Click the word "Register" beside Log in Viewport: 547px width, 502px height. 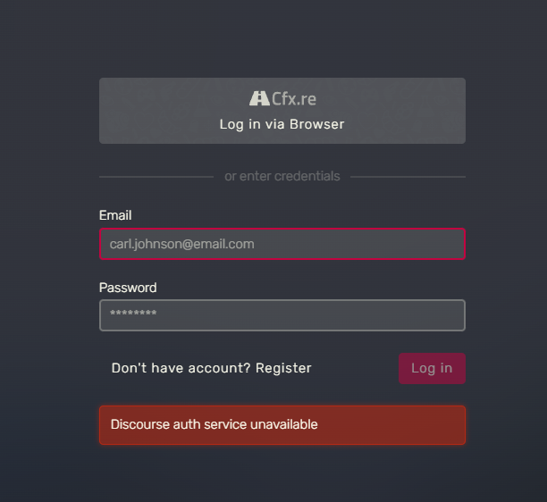[x=283, y=368]
